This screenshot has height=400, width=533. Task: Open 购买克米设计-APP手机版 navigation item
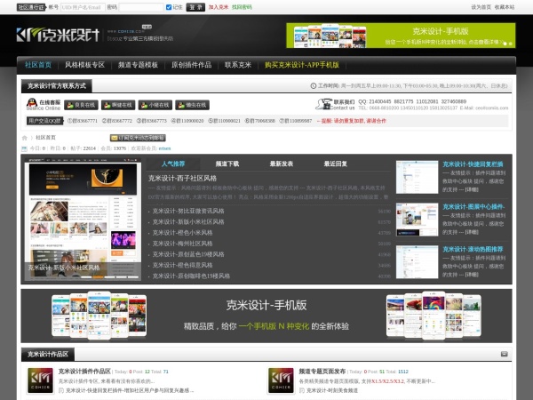302,65
